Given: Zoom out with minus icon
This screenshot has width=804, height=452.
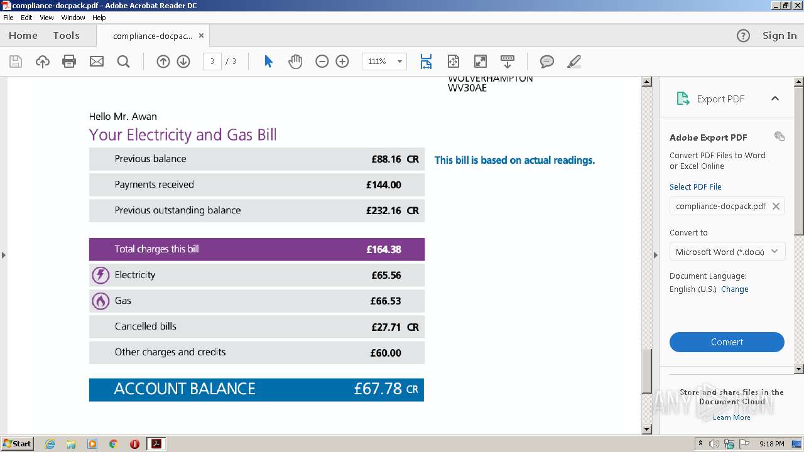Looking at the screenshot, I should pyautogui.click(x=322, y=62).
